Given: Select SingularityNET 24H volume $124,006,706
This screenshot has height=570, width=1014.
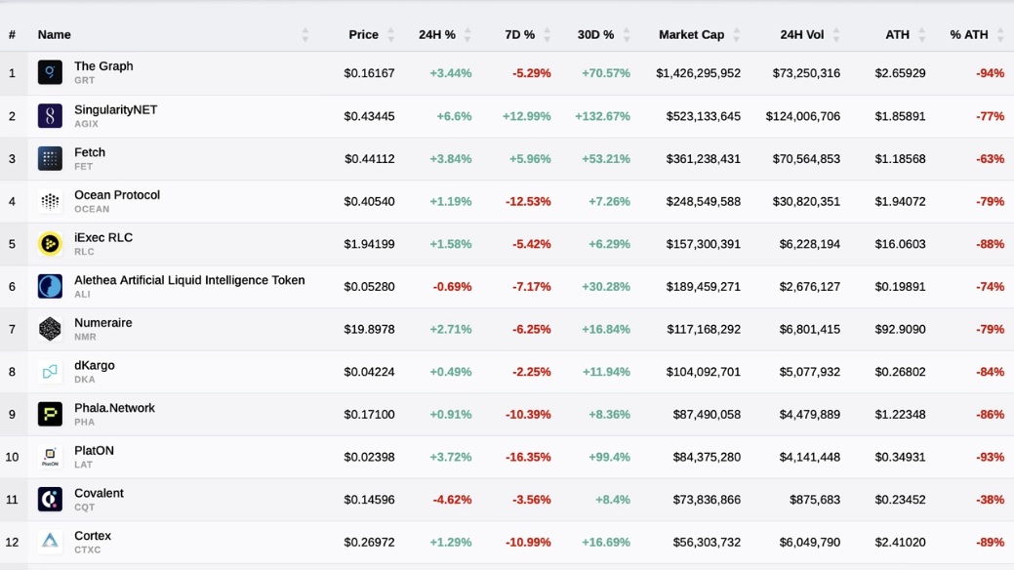Looking at the screenshot, I should pos(803,116).
